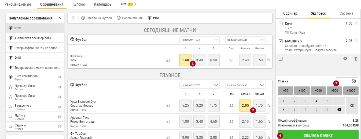Open statistics icon for ФК Сочи – Уфа
Viewport: 361px width, 139px height.
pyautogui.click(x=168, y=60)
